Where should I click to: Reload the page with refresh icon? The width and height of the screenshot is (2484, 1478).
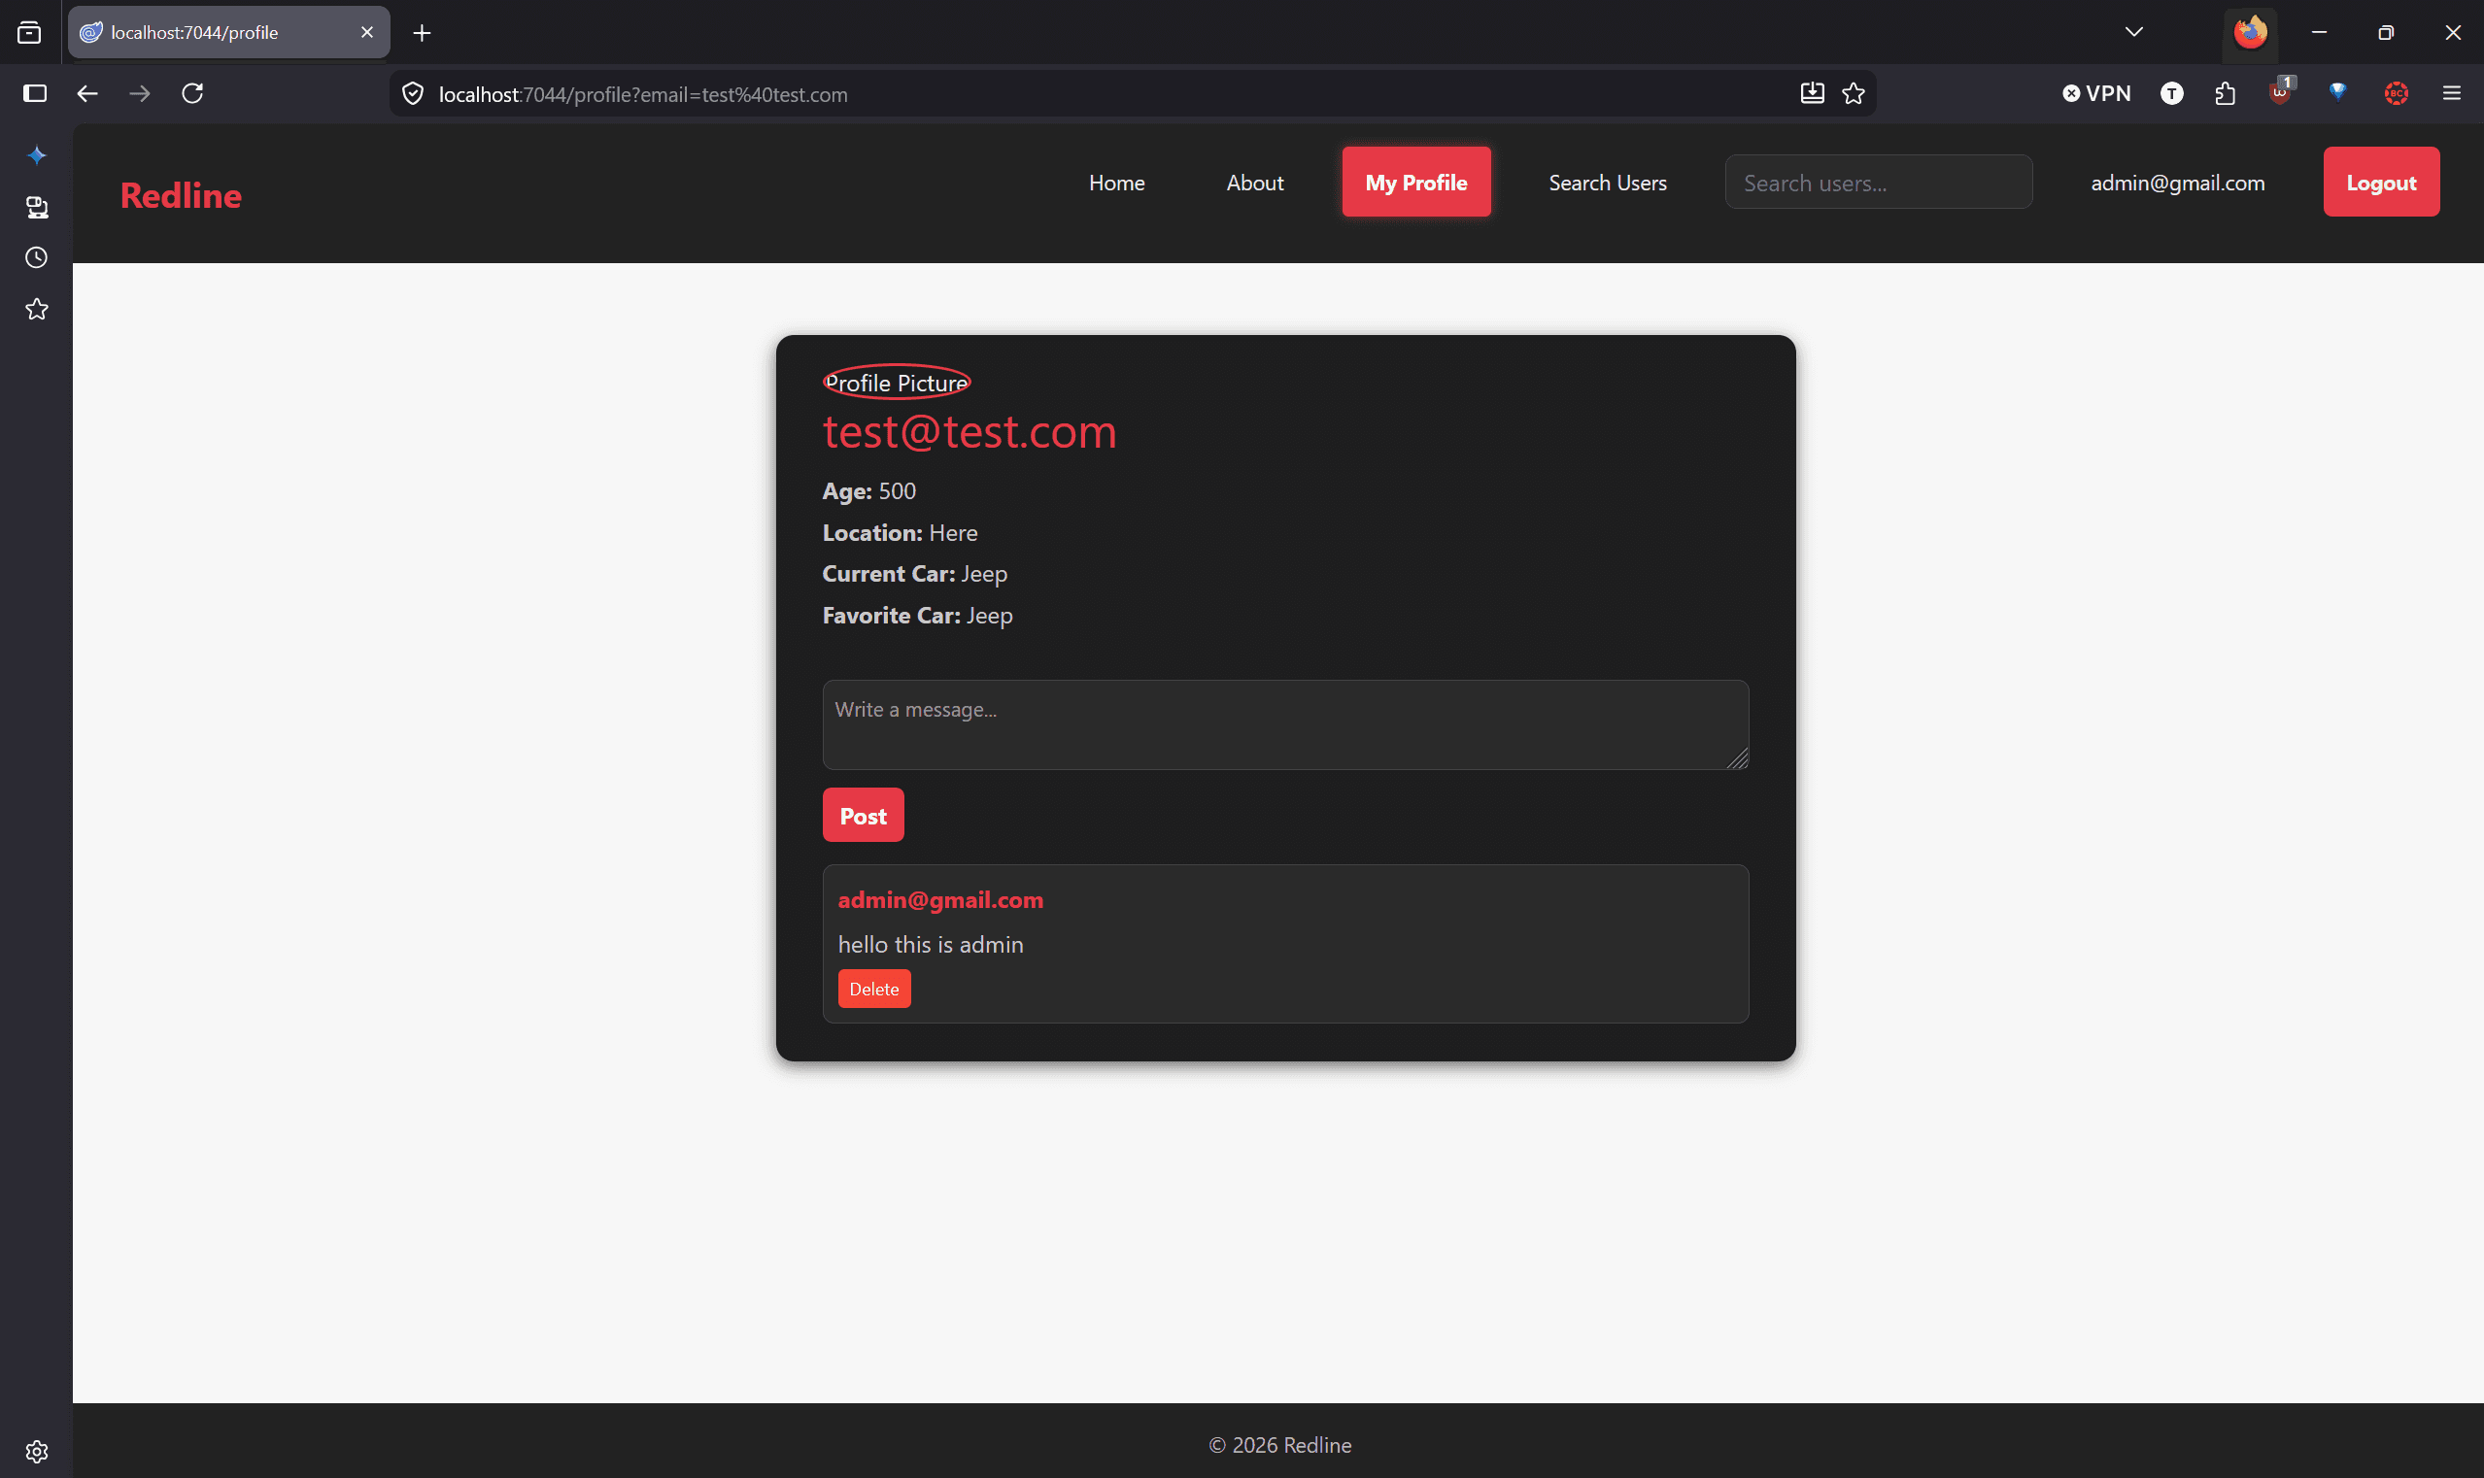192,93
